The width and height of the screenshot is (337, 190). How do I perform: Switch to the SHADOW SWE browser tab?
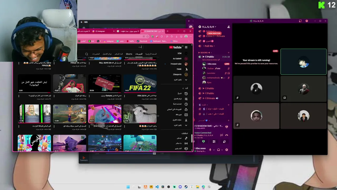153,31
